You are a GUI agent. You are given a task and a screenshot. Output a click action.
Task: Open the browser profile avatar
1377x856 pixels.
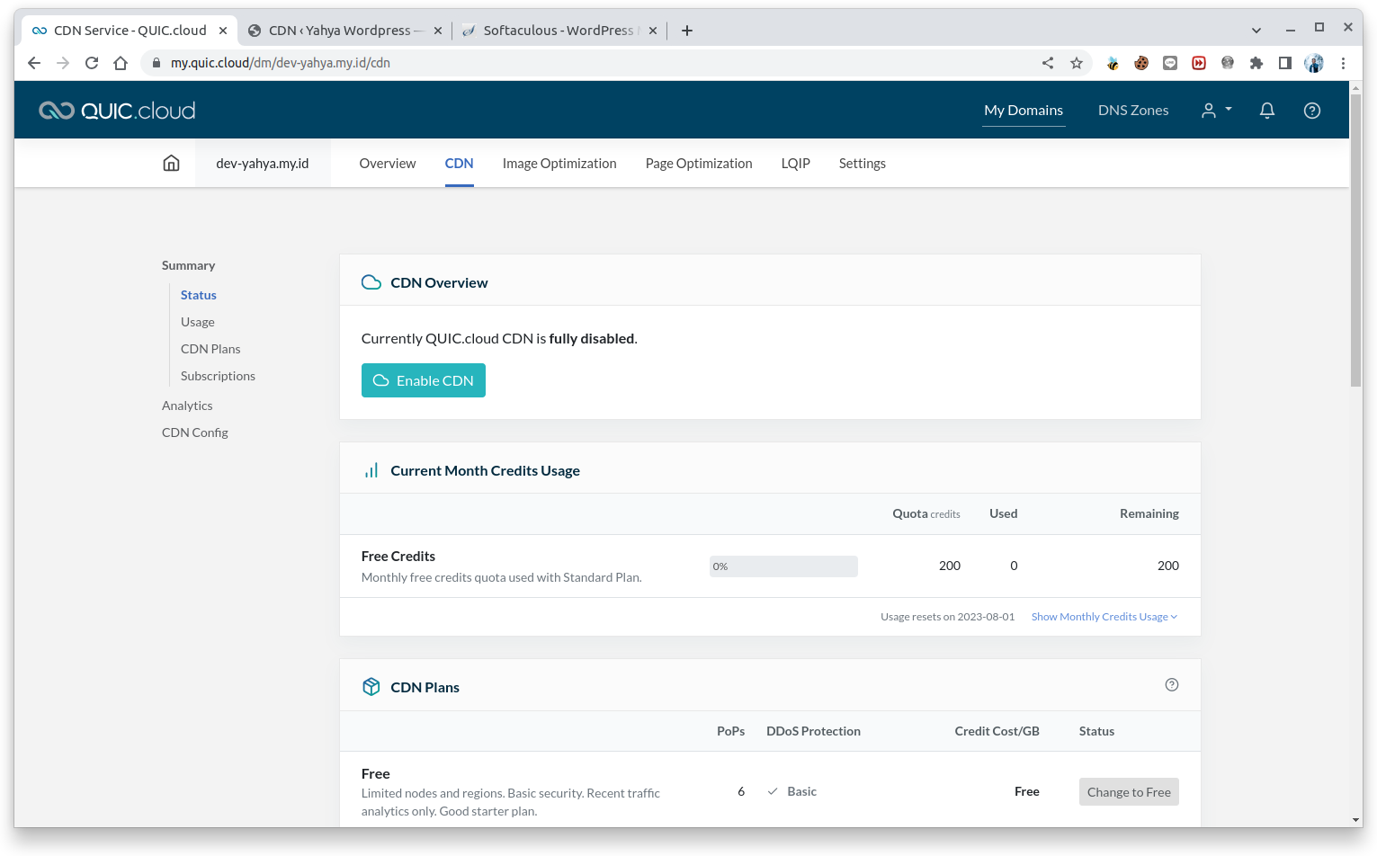(1314, 63)
